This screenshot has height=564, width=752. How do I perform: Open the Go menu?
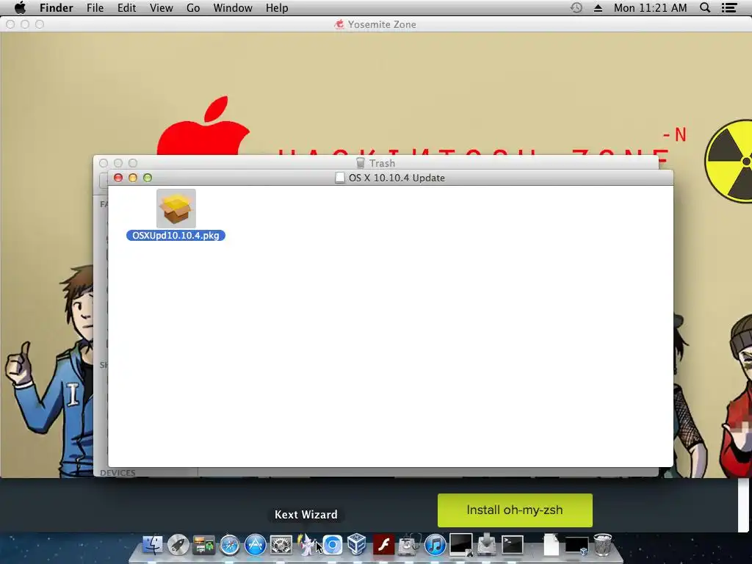tap(193, 7)
